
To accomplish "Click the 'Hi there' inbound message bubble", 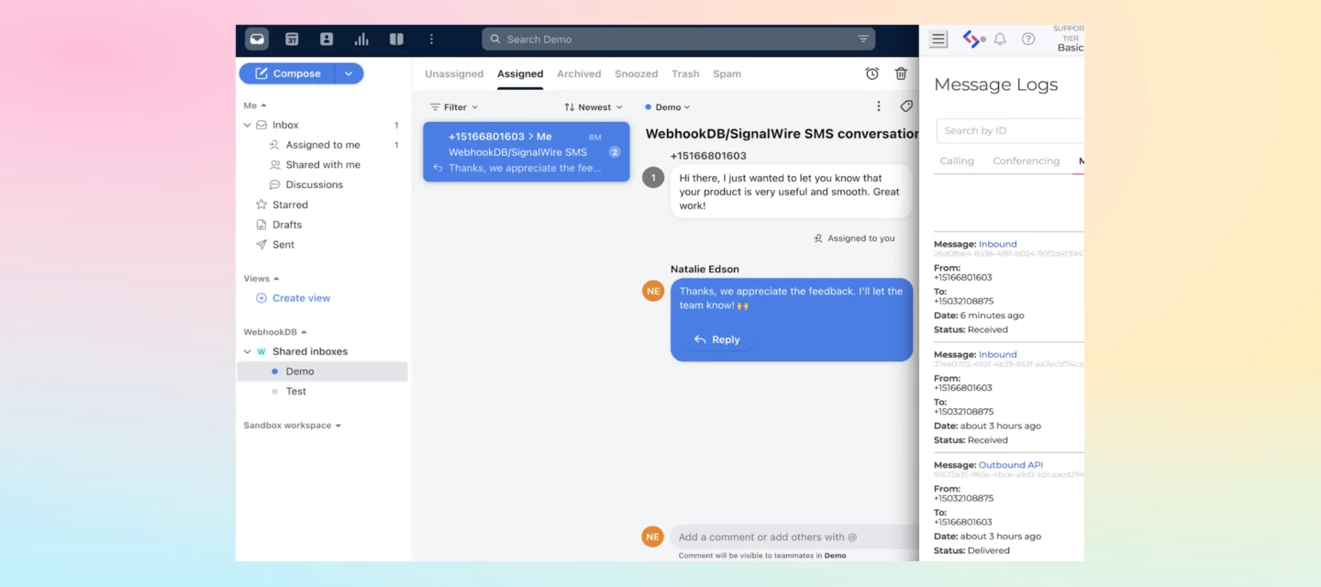I will [x=792, y=192].
